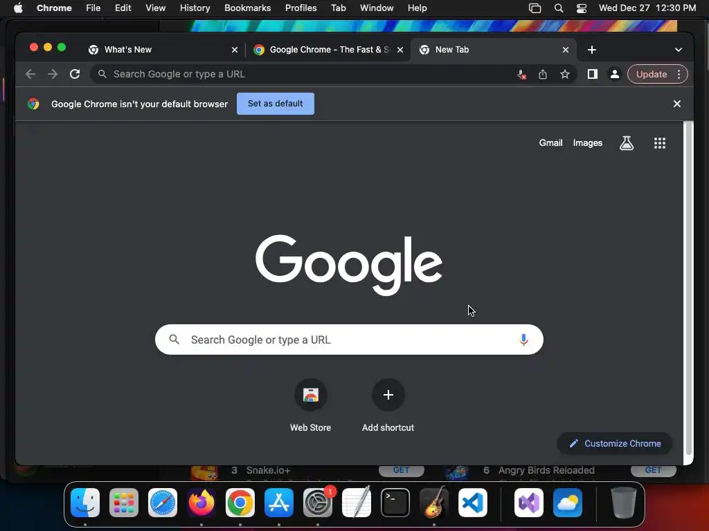Reload the current page
Image resolution: width=709 pixels, height=531 pixels.
(75, 74)
